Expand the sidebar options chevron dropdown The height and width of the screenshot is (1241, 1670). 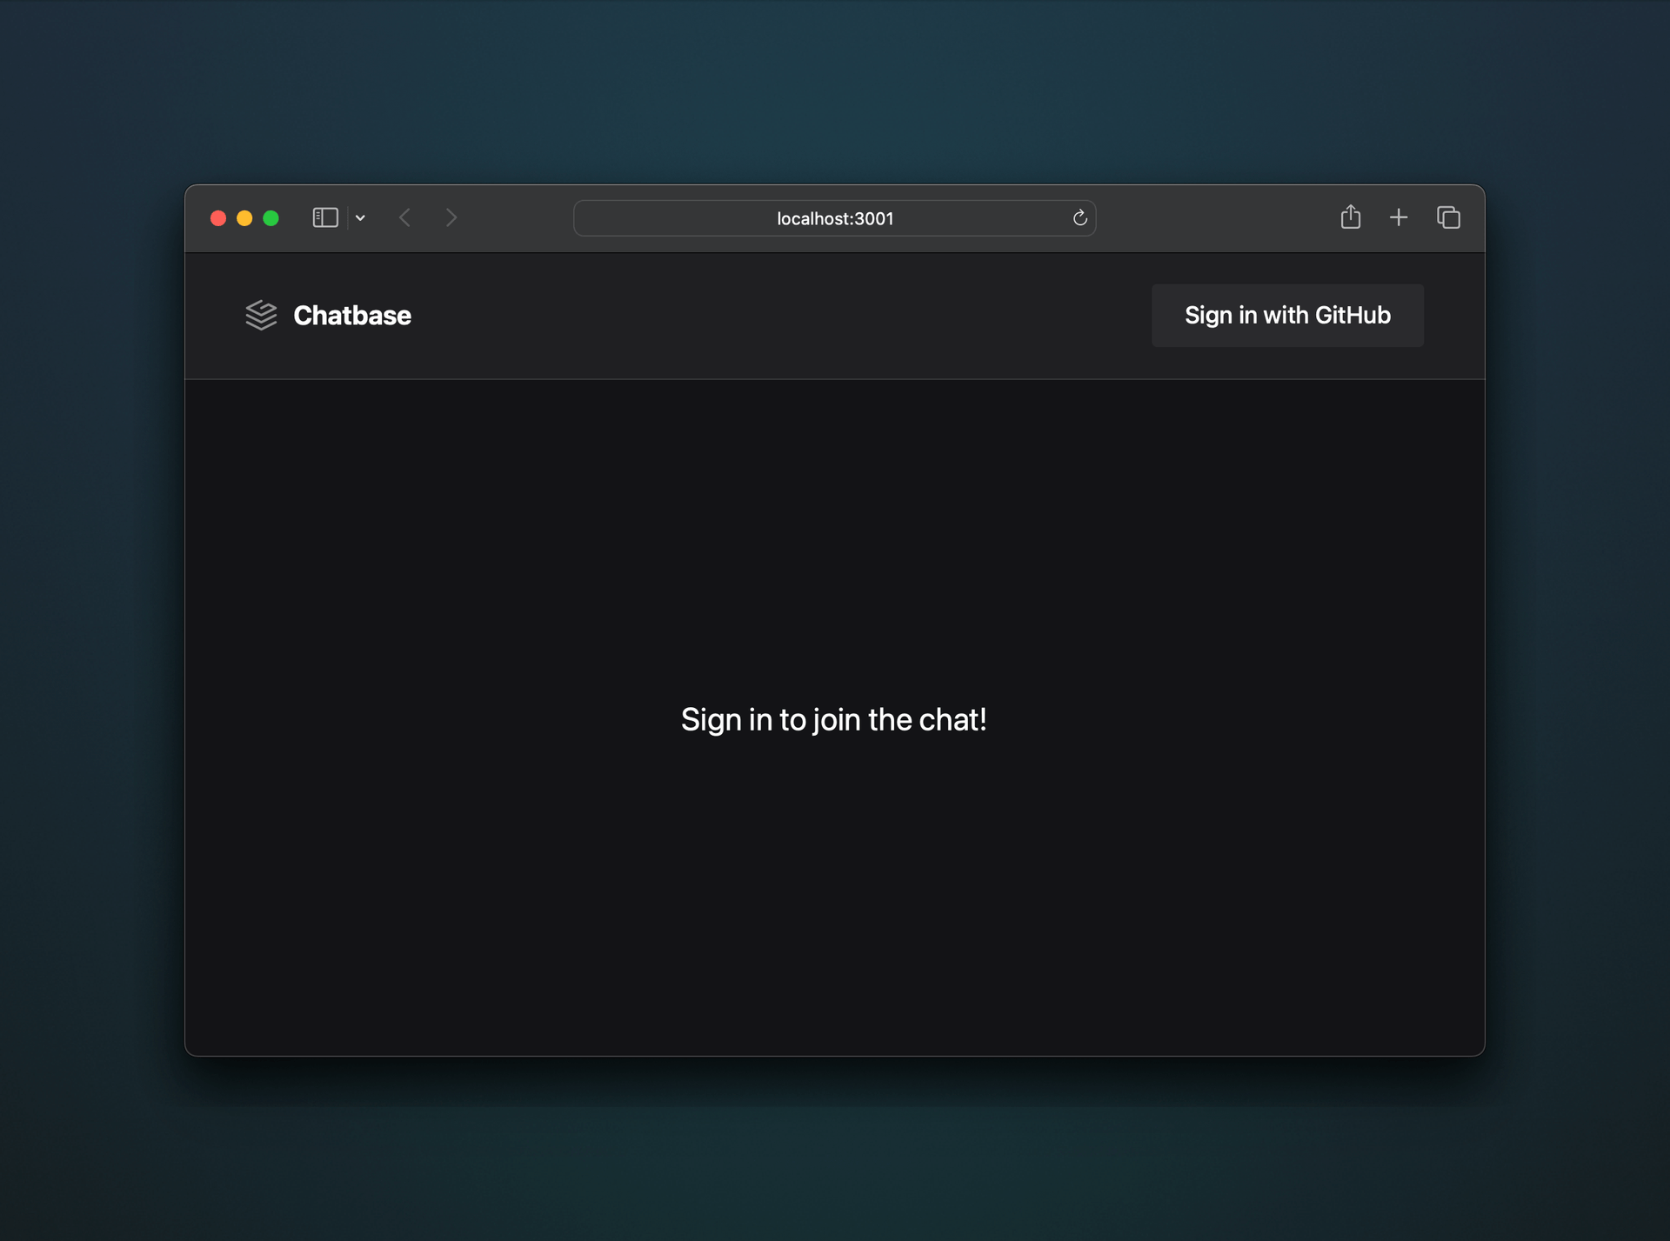pyautogui.click(x=360, y=218)
